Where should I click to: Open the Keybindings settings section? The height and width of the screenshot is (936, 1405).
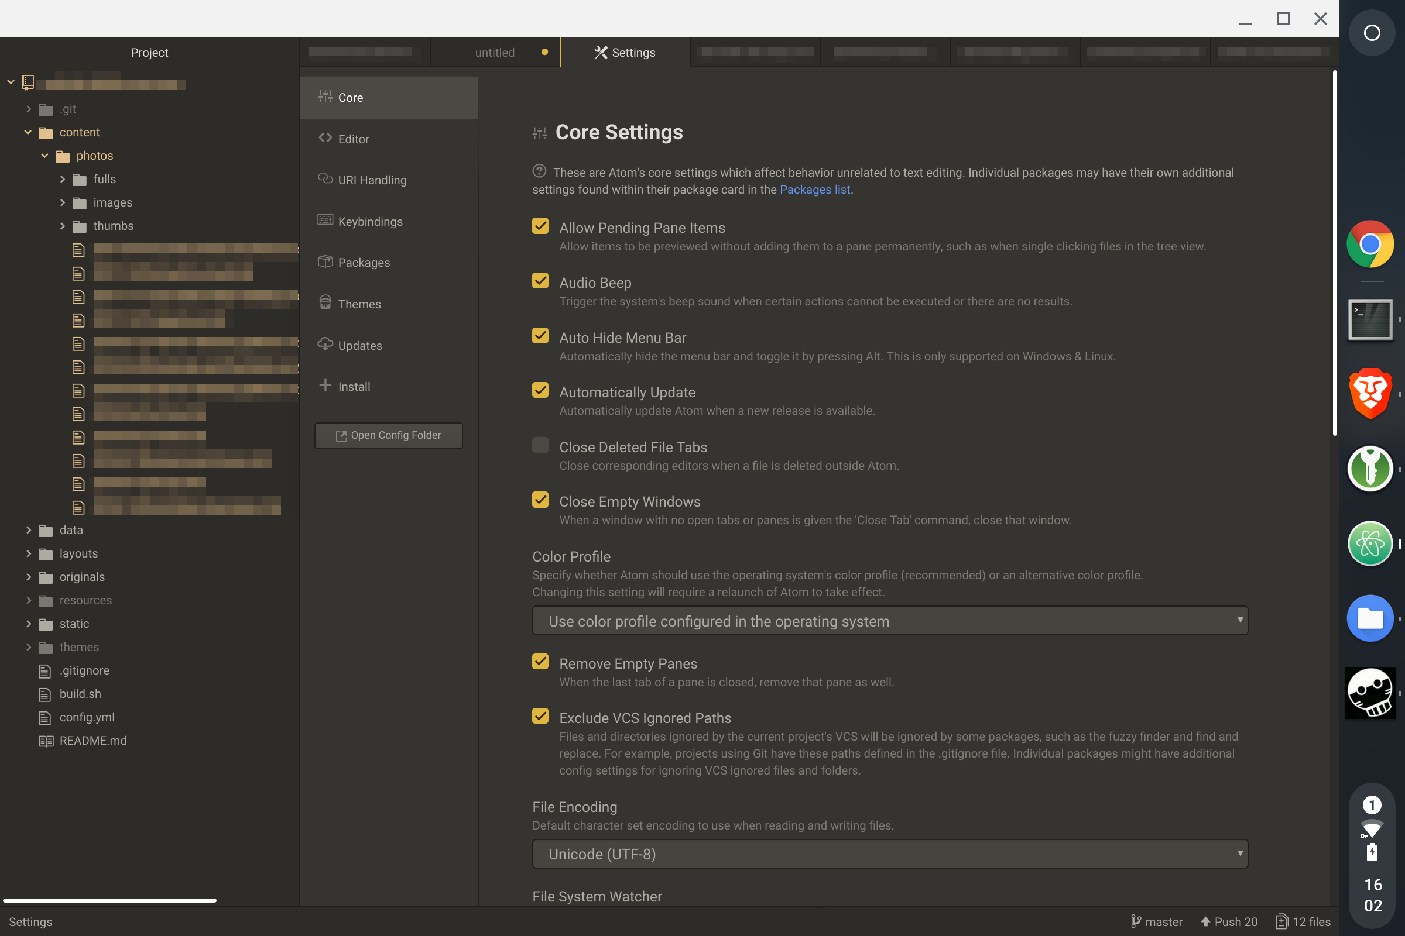tap(370, 221)
